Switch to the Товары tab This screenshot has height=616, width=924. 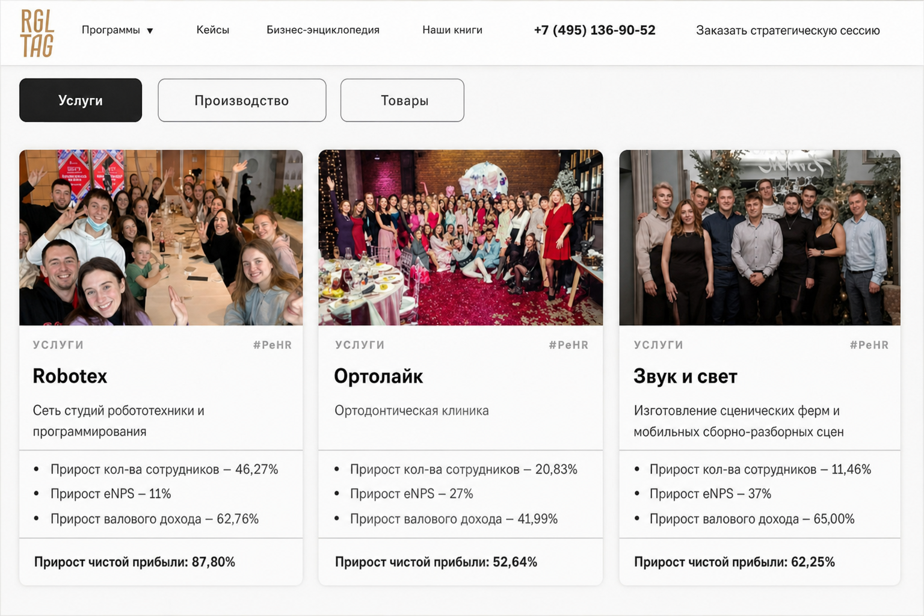click(x=402, y=100)
